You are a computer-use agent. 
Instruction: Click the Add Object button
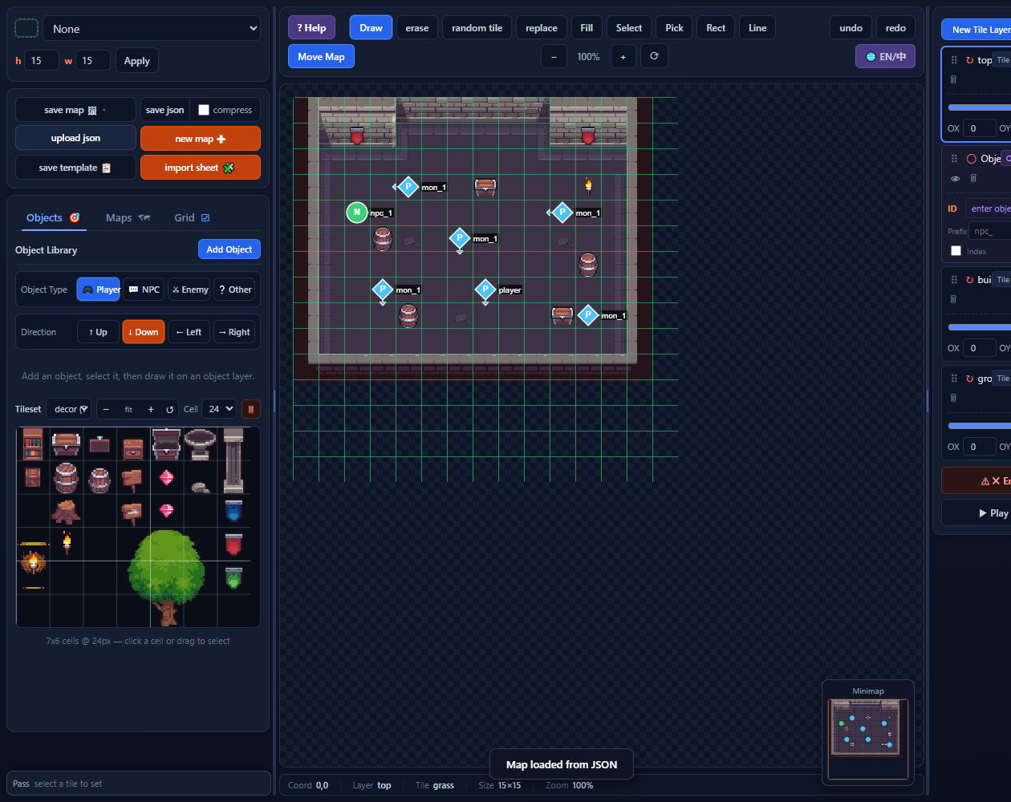point(229,249)
